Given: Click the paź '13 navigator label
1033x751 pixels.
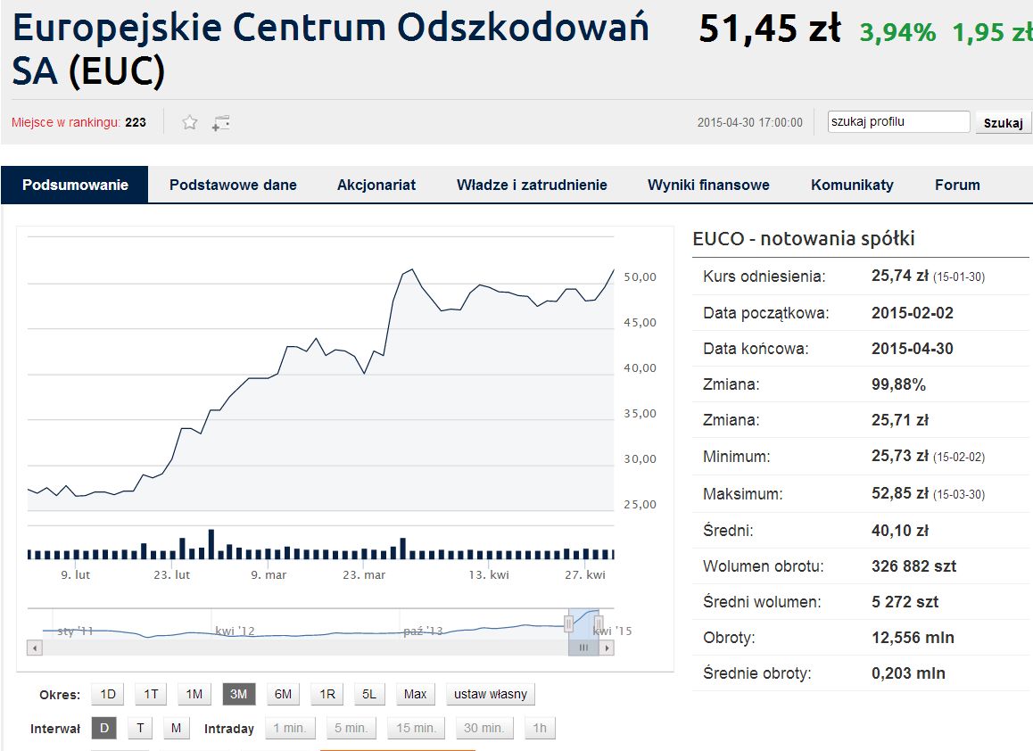Looking at the screenshot, I should click(x=423, y=631).
